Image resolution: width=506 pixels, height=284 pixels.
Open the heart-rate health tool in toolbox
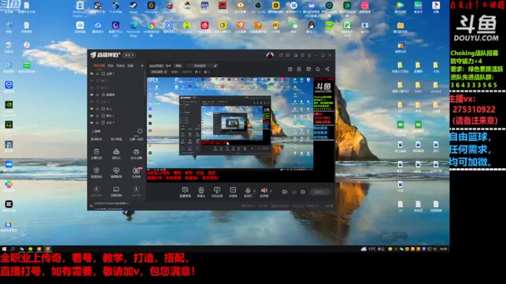click(x=116, y=172)
